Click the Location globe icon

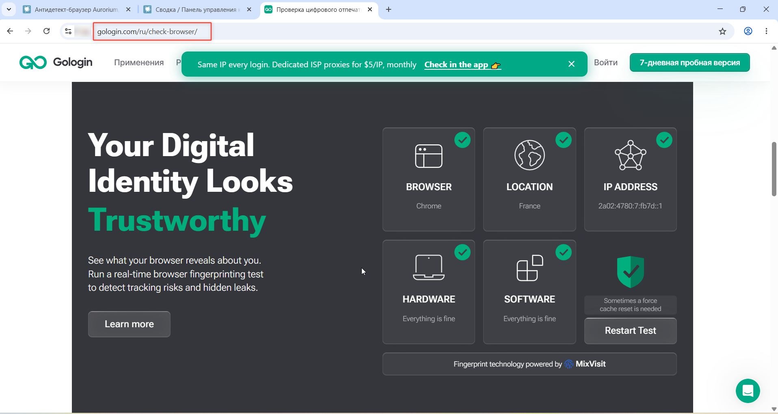(529, 155)
